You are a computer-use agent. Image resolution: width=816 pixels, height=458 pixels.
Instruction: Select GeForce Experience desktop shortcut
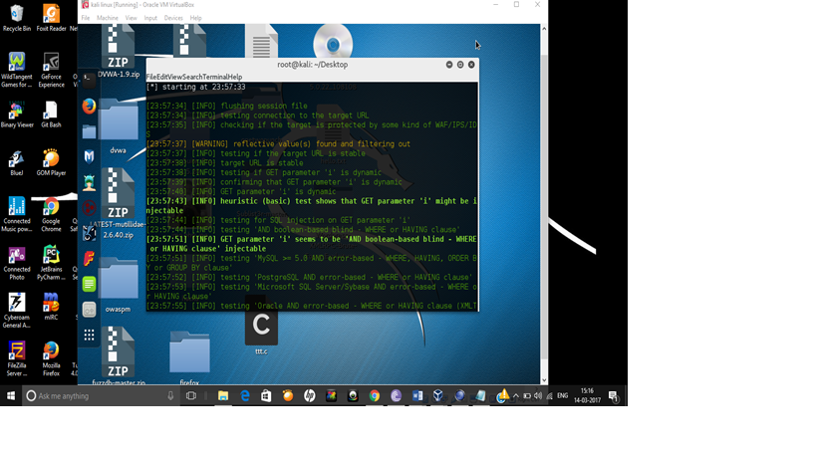[51, 70]
